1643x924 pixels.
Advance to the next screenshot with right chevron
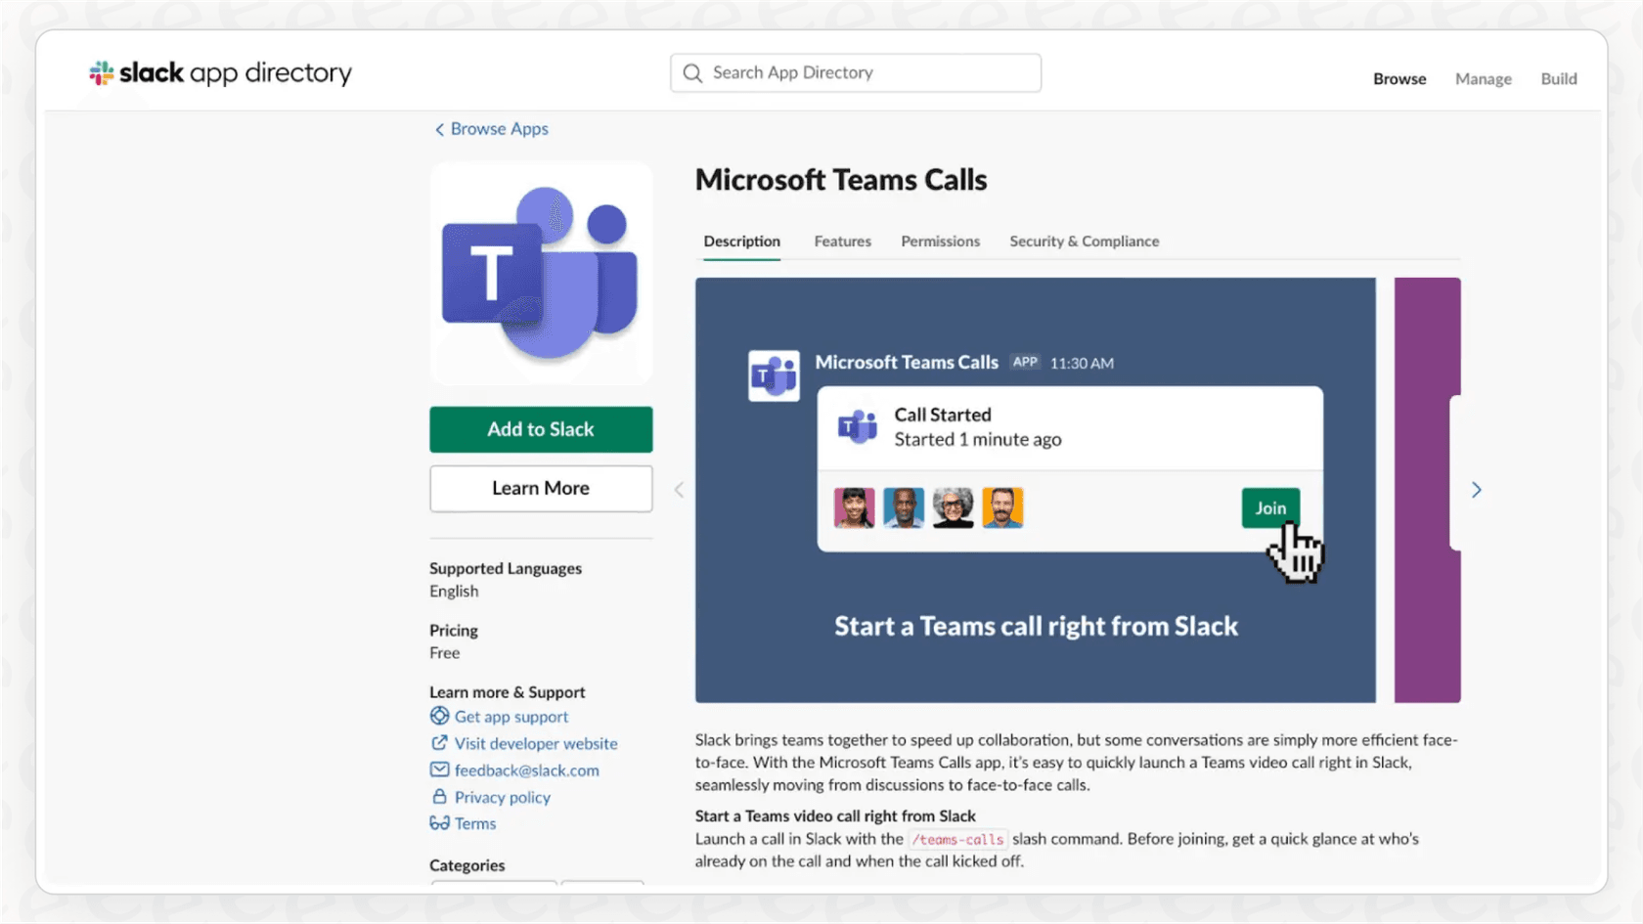(x=1476, y=489)
